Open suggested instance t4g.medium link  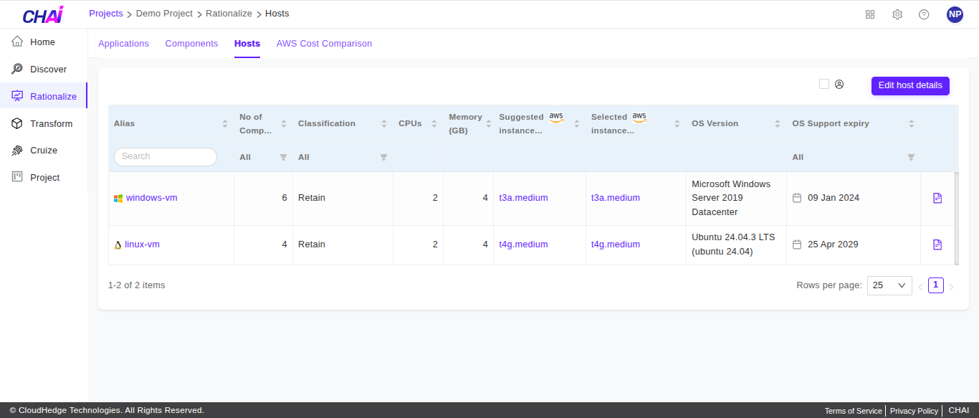523,244
